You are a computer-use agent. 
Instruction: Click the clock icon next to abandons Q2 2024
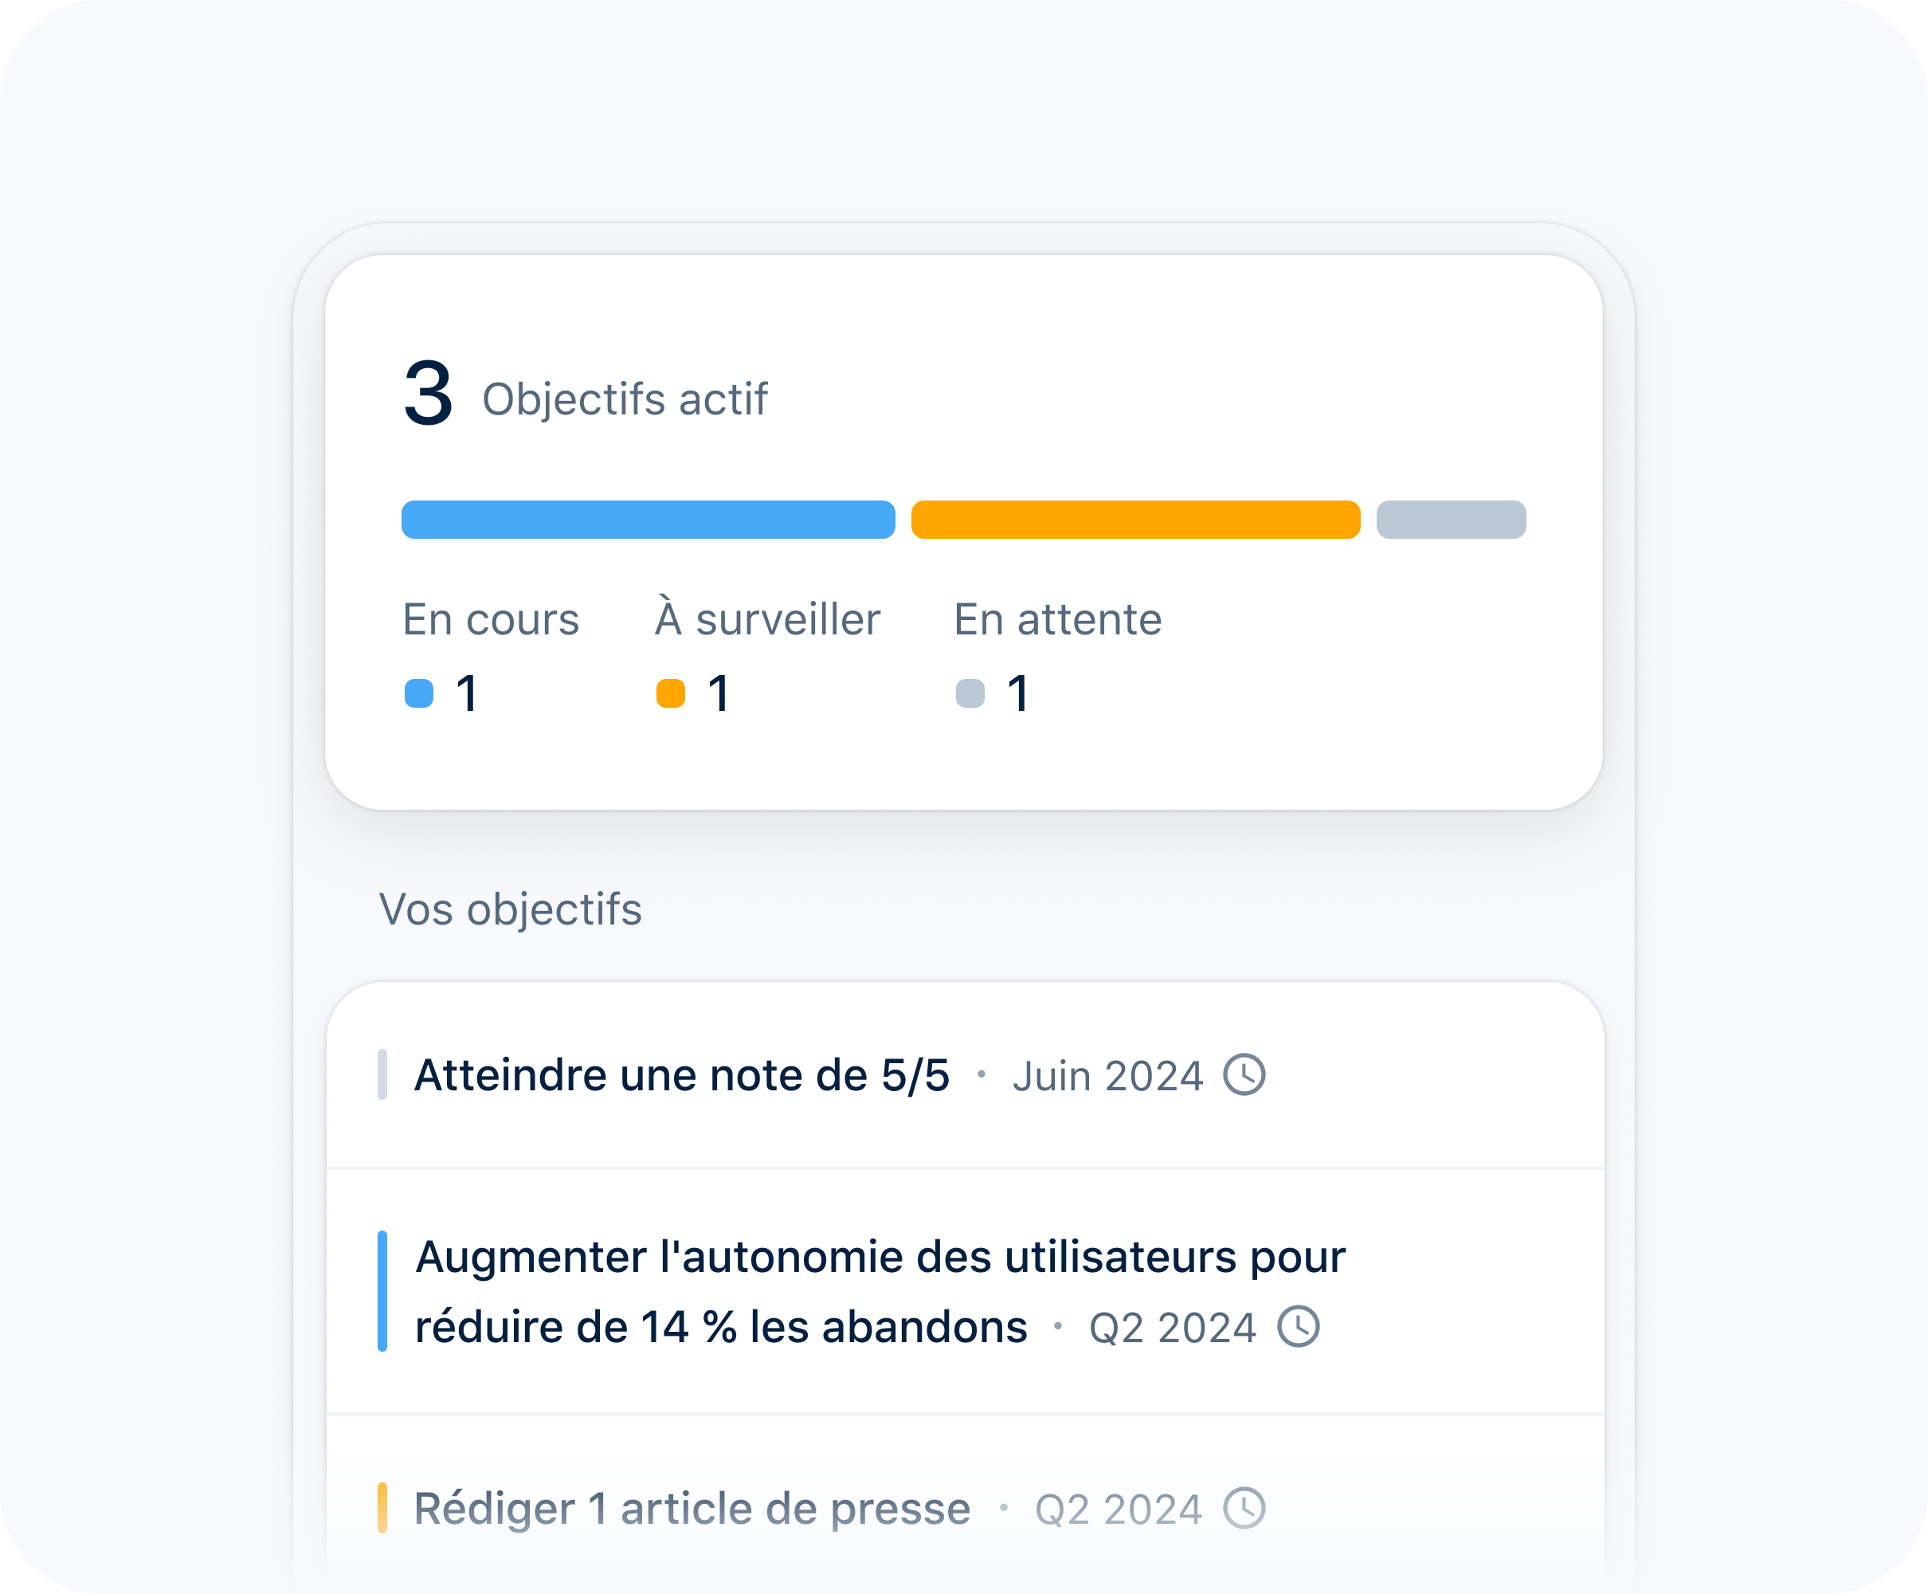point(1299,1326)
